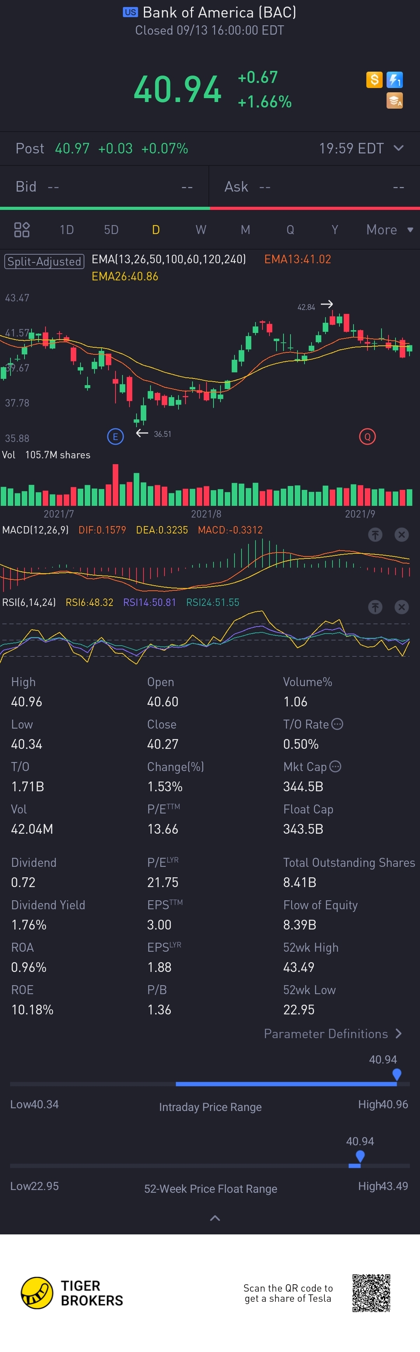Select the W weekly chart tab

point(201,229)
